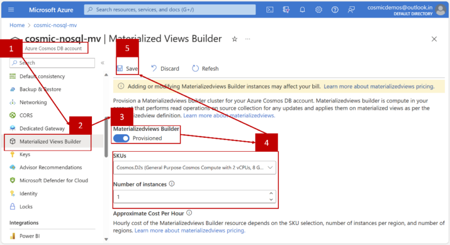Toggle the Materializedviews Builder Provisioned switch

(x=121, y=138)
